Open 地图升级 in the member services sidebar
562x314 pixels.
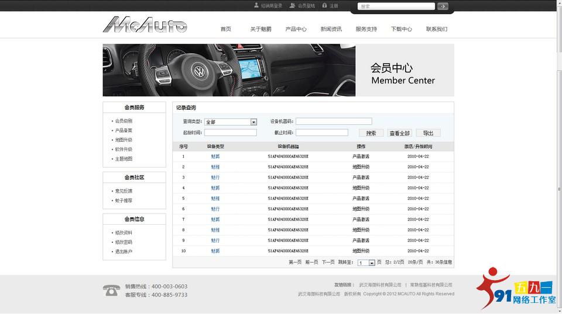tap(124, 140)
